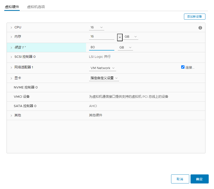Open the VM Network adapter dropdown

(102, 68)
